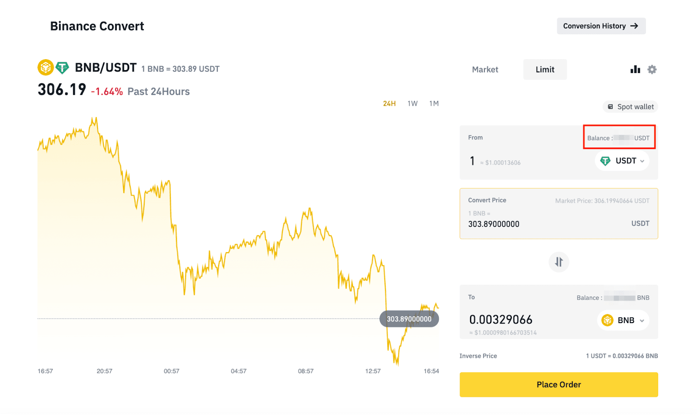Switch to the Market tab
The width and height of the screenshot is (697, 415).
485,70
